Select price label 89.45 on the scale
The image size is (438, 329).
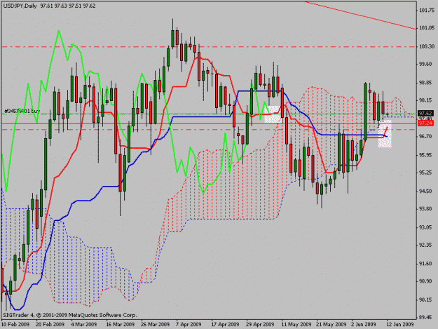click(x=427, y=318)
